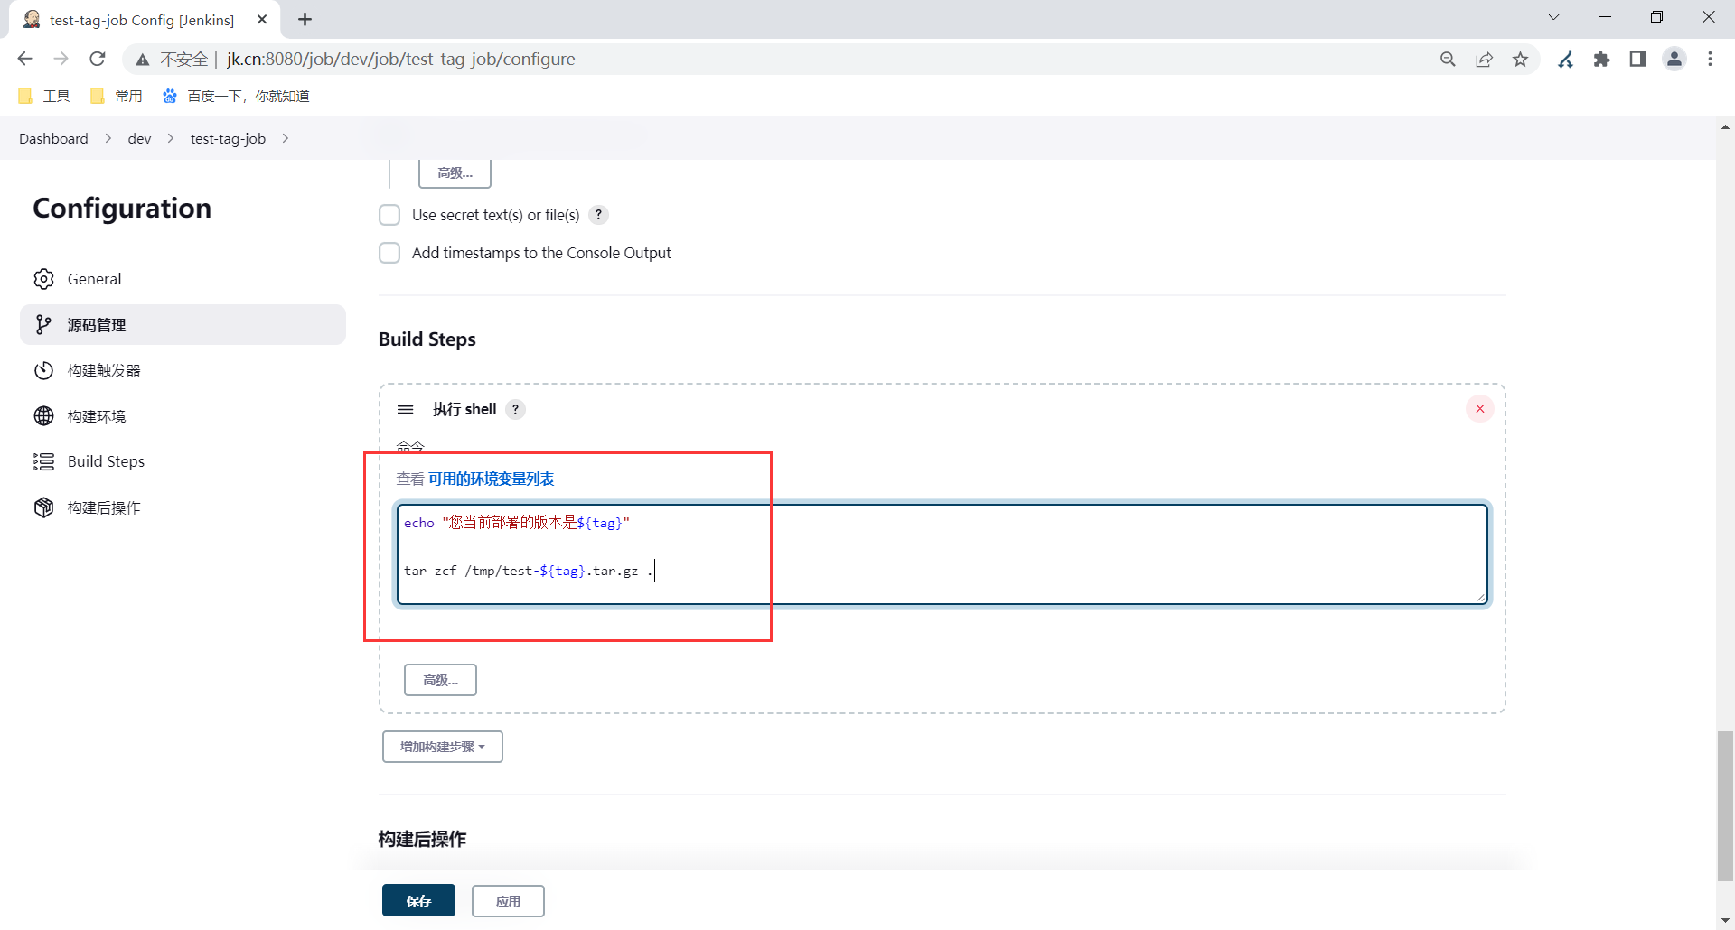Click the share page icon in address bar
The width and height of the screenshot is (1735, 930).
click(x=1484, y=59)
